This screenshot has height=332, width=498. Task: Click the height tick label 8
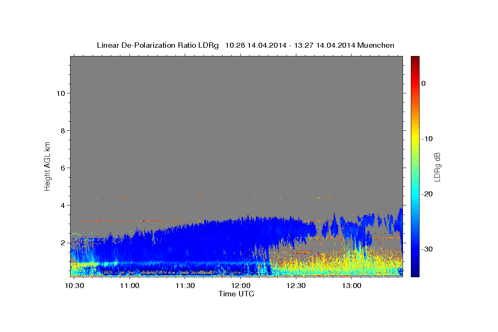click(63, 131)
